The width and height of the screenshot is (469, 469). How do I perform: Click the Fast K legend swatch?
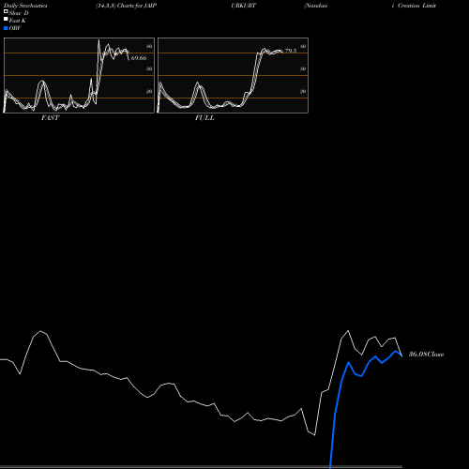pyautogui.click(x=6, y=19)
